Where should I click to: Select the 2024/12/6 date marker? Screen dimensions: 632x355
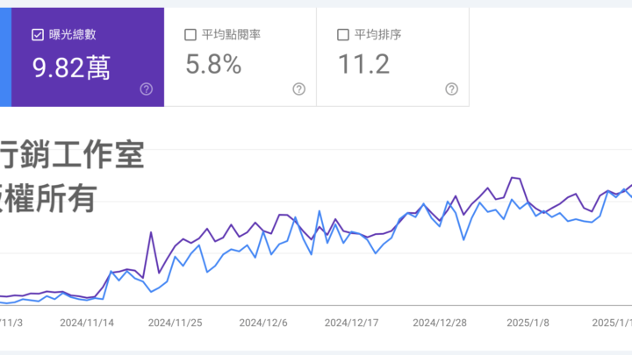pos(263,322)
